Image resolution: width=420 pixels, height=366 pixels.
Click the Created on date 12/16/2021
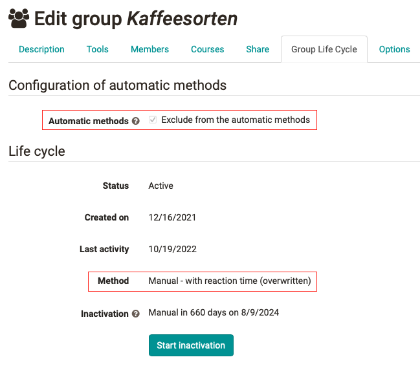(172, 217)
